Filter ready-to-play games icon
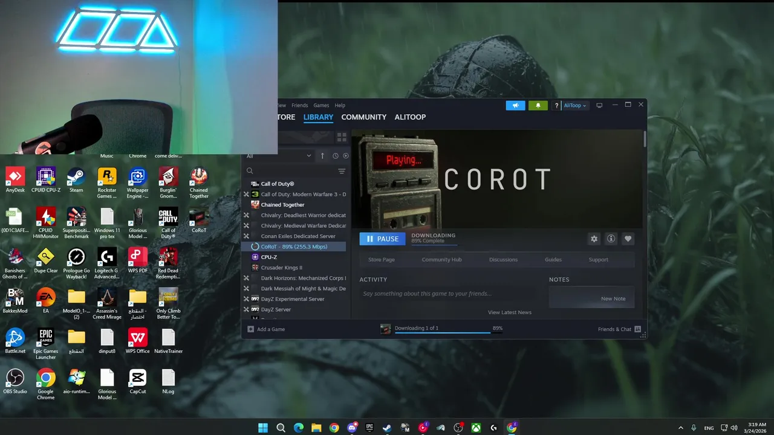The image size is (774, 435). click(346, 156)
